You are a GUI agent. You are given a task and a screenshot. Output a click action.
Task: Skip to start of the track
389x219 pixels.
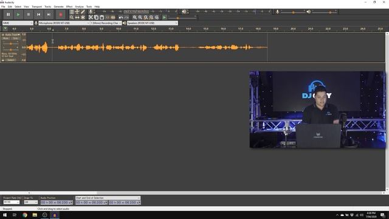[x=38, y=15]
